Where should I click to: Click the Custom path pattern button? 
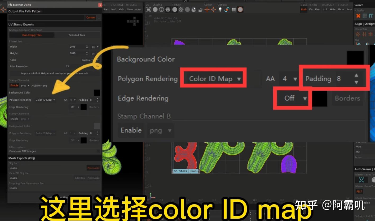coord(91,18)
